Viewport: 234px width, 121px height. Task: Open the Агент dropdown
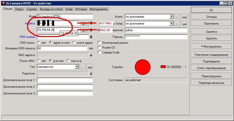point(171,16)
